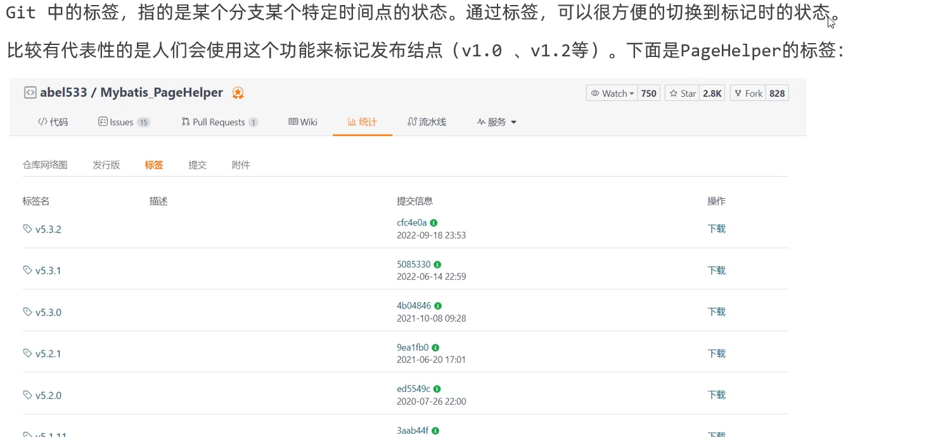This screenshot has width=950, height=437.
Task: Open the abel533 owner link
Action: (64, 92)
